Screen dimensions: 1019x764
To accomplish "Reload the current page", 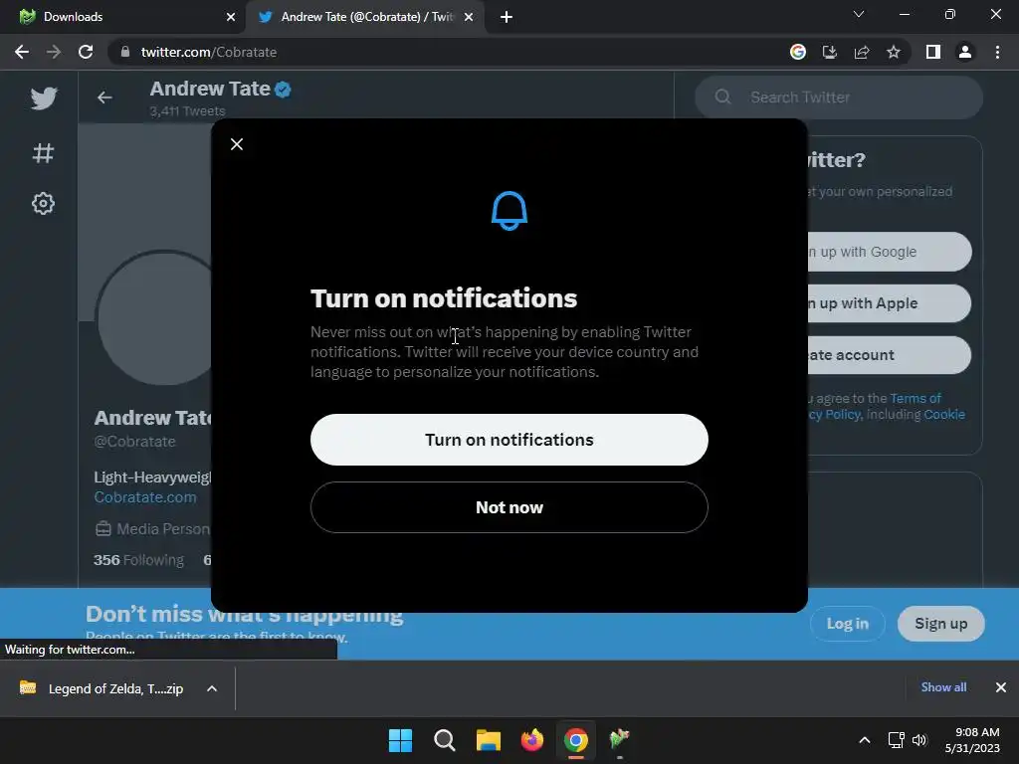I will click(x=86, y=52).
